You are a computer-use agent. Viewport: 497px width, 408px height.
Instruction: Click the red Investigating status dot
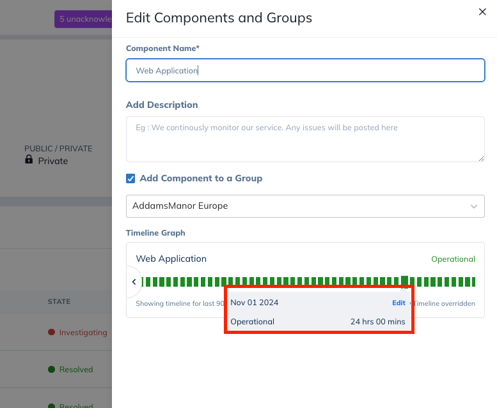click(52, 333)
